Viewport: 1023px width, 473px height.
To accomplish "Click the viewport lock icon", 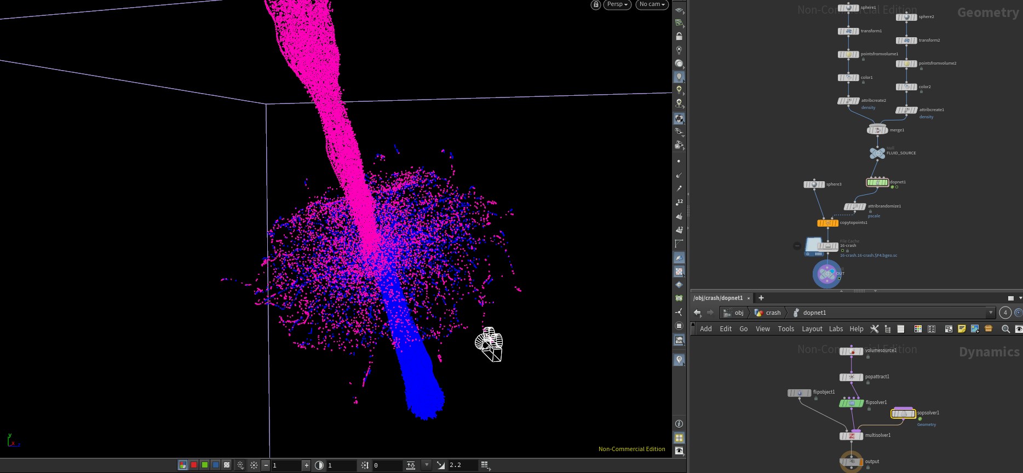I will [x=596, y=4].
